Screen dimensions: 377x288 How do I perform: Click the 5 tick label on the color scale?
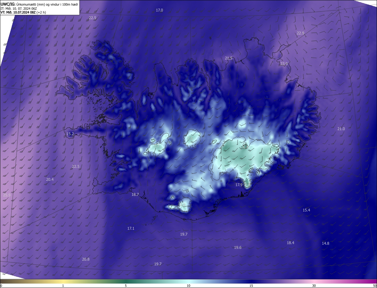(126, 286)
